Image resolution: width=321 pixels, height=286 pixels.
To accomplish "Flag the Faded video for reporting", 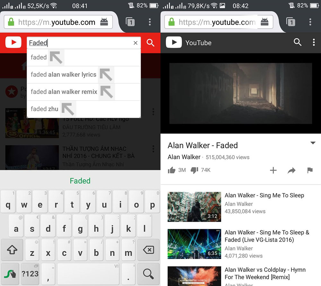I will [309, 170].
